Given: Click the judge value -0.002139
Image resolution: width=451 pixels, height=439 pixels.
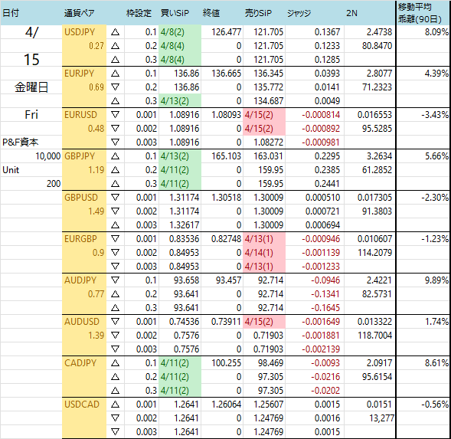Looking at the screenshot, I should (315, 349).
